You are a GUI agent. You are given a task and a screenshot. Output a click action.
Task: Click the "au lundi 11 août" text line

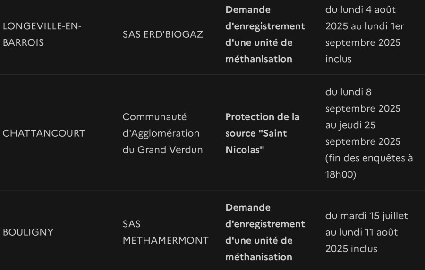(362, 232)
